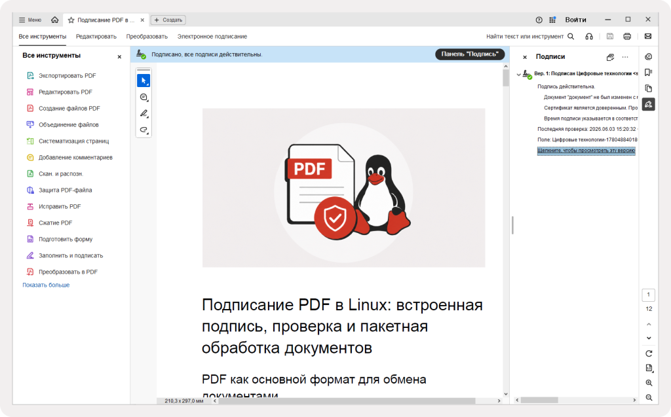Viewport: 671px width, 417px height.
Task: Click the Панель "Подпись" button
Action: pyautogui.click(x=470, y=54)
